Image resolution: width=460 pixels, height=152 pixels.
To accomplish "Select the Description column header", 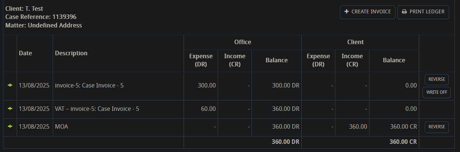I will coord(71,53).
